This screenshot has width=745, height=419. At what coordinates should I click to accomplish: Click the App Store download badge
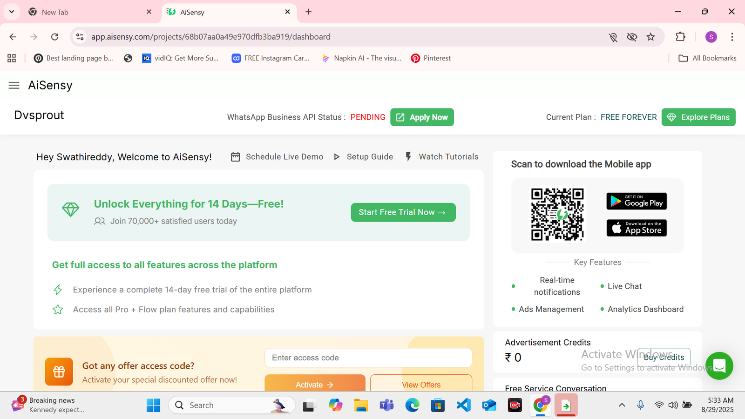pos(637,228)
